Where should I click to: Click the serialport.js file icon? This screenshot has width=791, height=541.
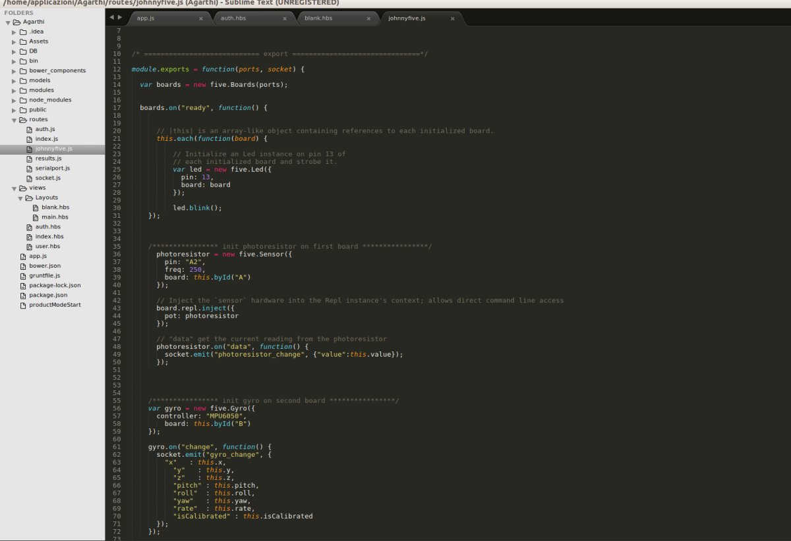pyautogui.click(x=29, y=168)
